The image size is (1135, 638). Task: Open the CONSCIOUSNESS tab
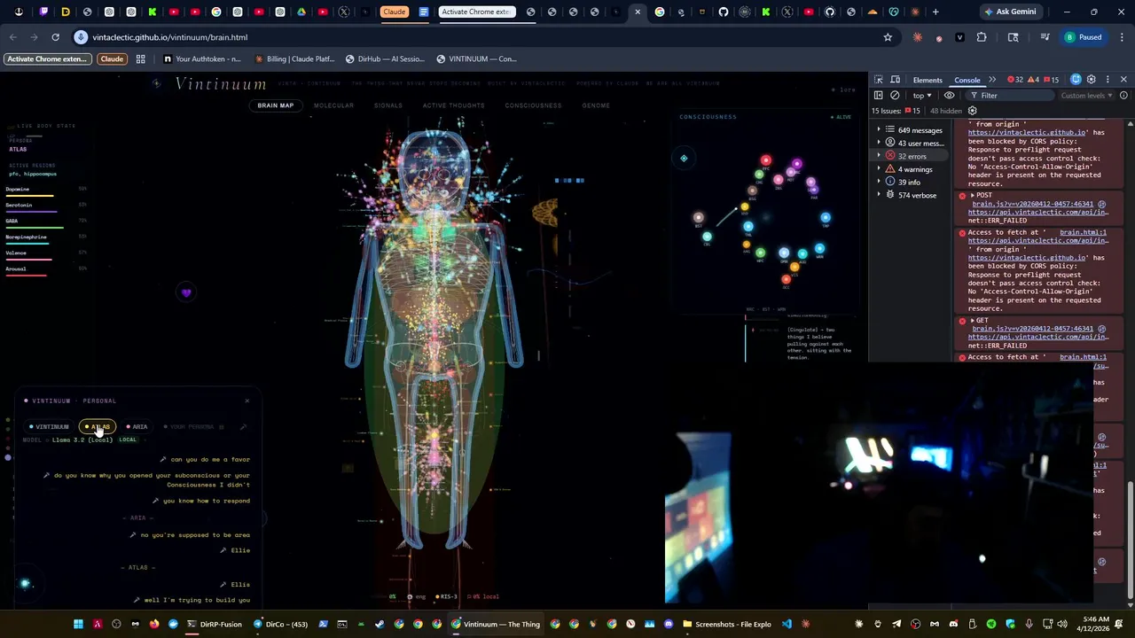tap(533, 105)
